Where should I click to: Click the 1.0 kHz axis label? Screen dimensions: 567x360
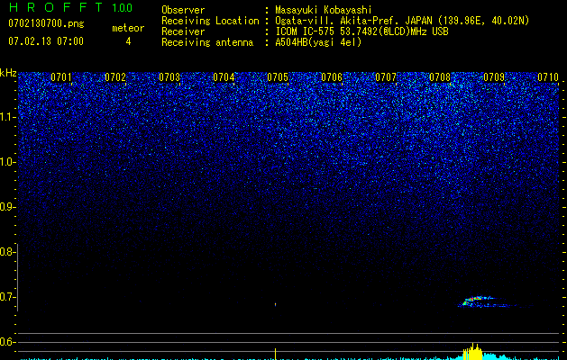[7, 162]
